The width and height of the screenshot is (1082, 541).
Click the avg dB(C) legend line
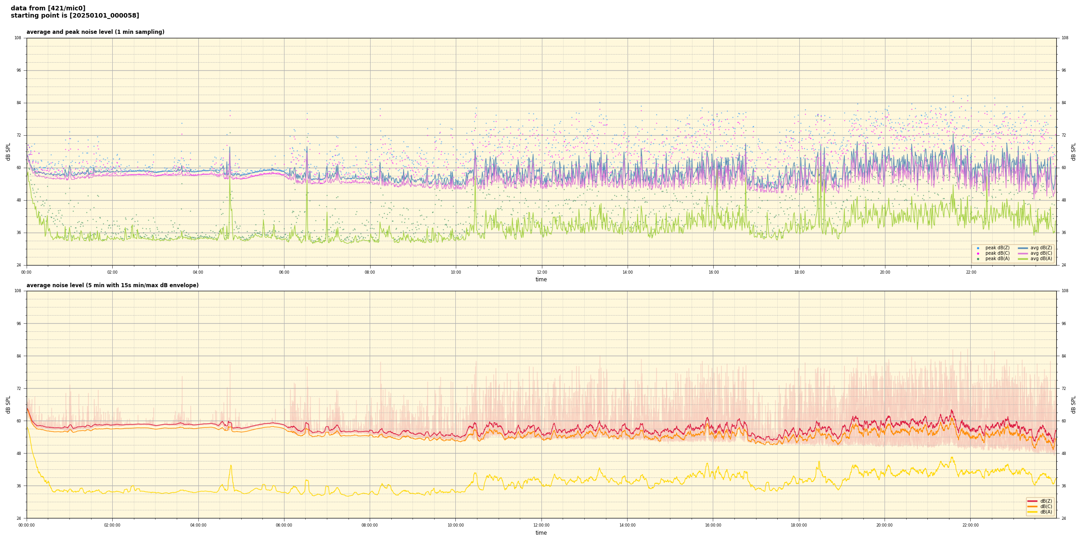[x=1022, y=253]
